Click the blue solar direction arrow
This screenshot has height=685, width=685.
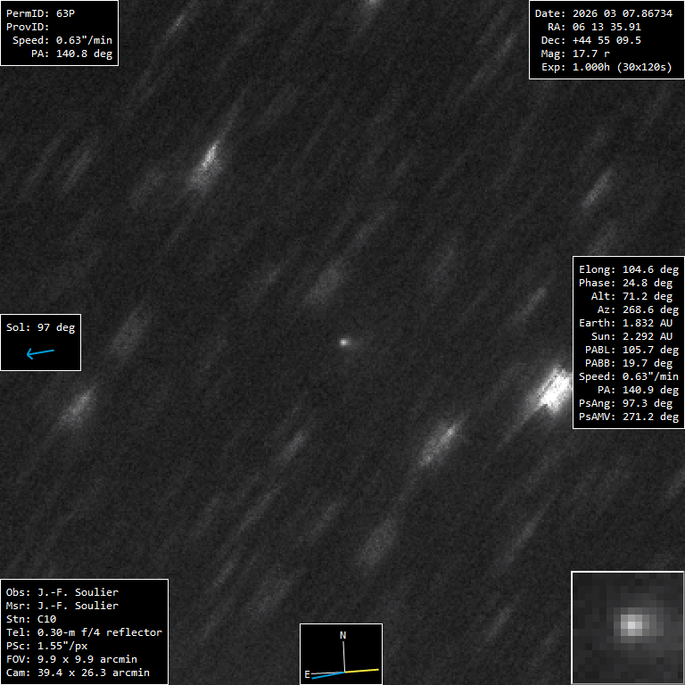40,353
